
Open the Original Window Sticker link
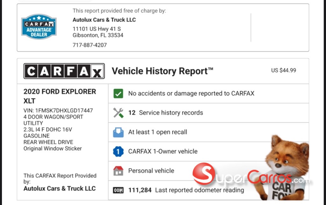coord(53,148)
